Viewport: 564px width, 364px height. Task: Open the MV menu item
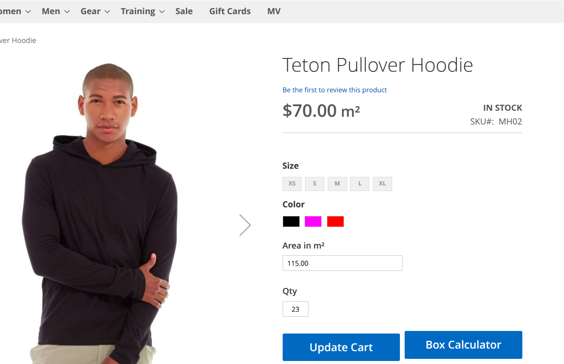pos(274,12)
